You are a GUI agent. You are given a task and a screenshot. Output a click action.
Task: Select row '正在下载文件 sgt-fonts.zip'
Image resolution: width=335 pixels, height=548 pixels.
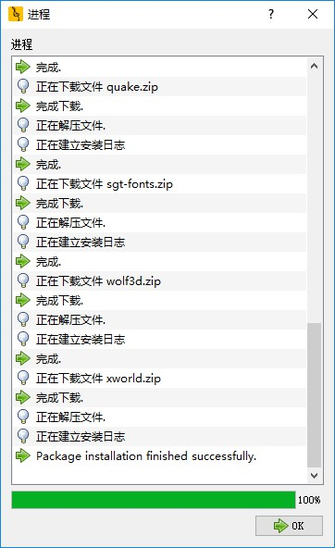[x=160, y=184]
